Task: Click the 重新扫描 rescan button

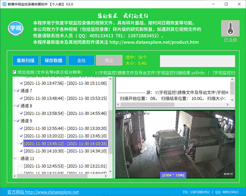Action: click(25, 60)
